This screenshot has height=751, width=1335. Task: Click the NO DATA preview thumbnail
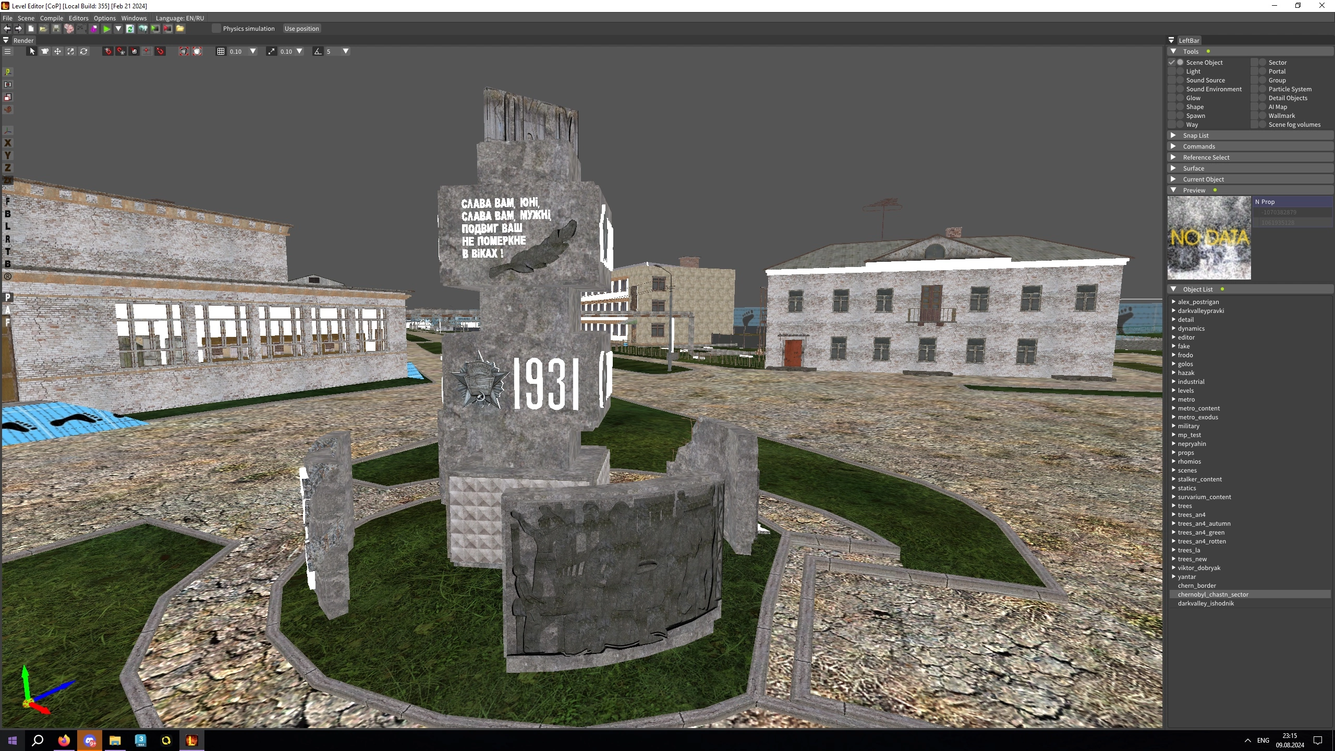coord(1209,238)
